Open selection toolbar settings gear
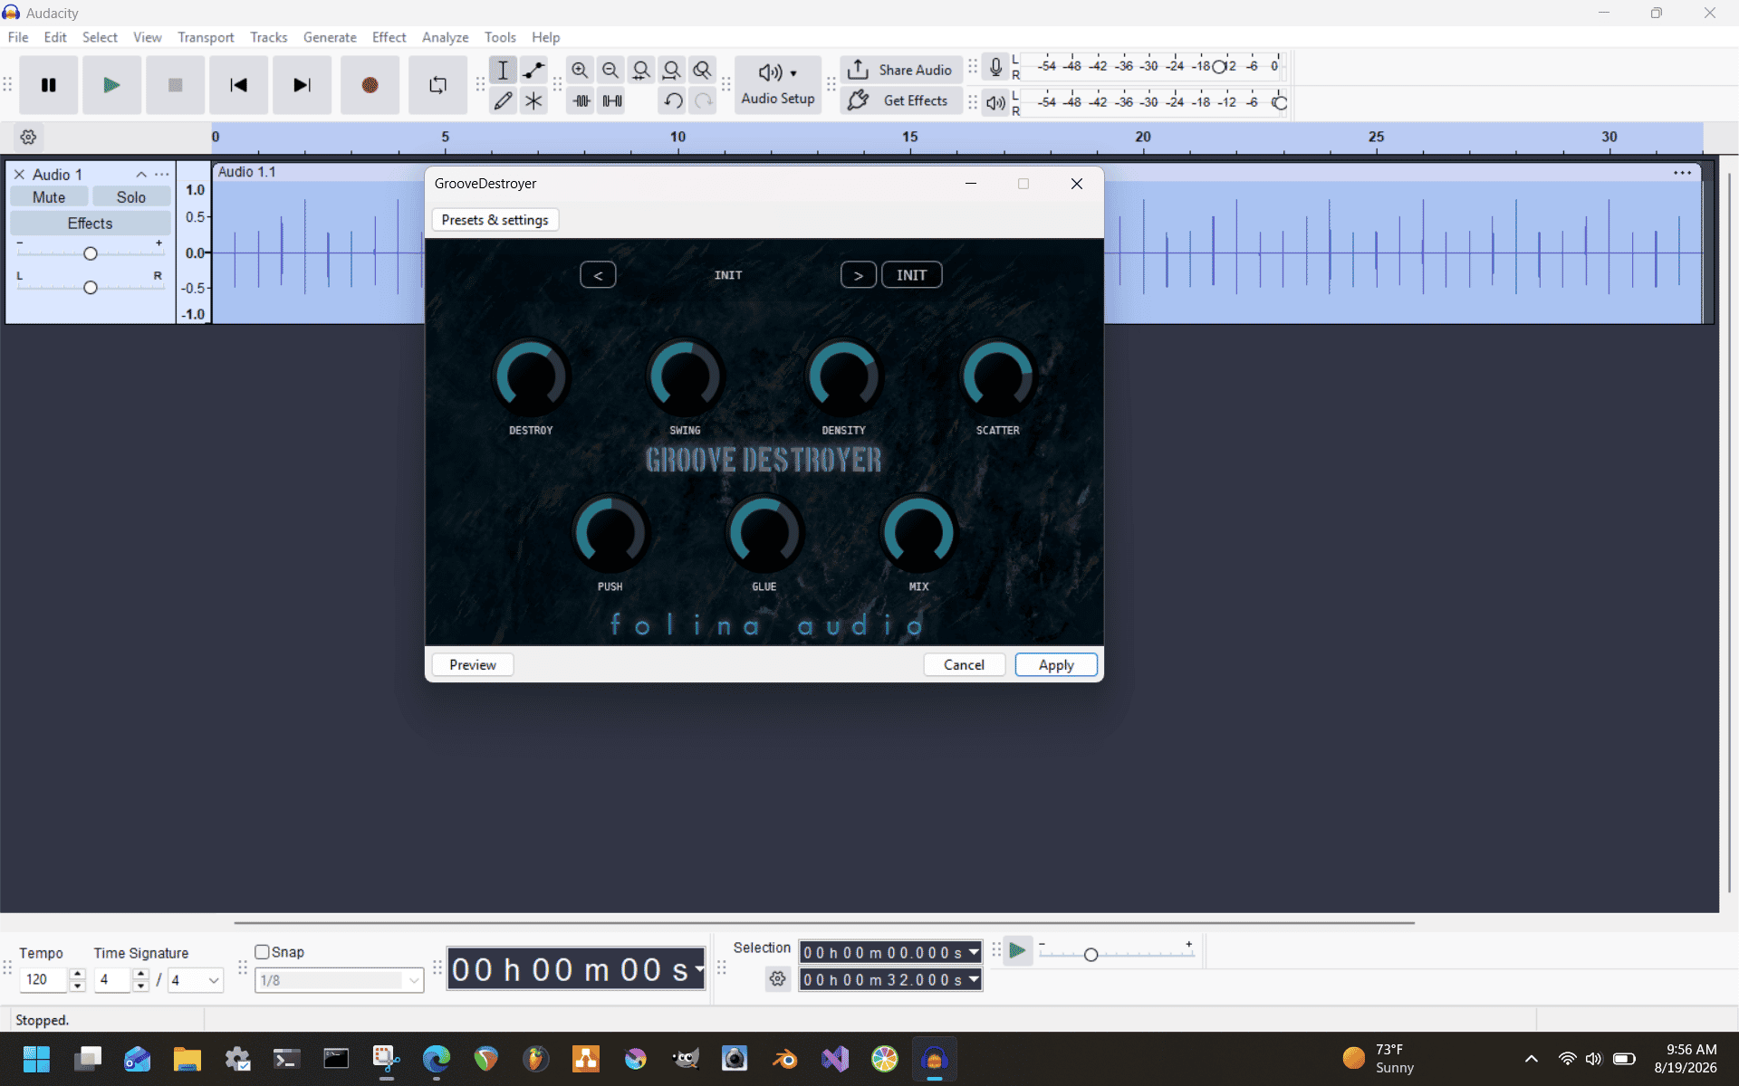 (777, 979)
